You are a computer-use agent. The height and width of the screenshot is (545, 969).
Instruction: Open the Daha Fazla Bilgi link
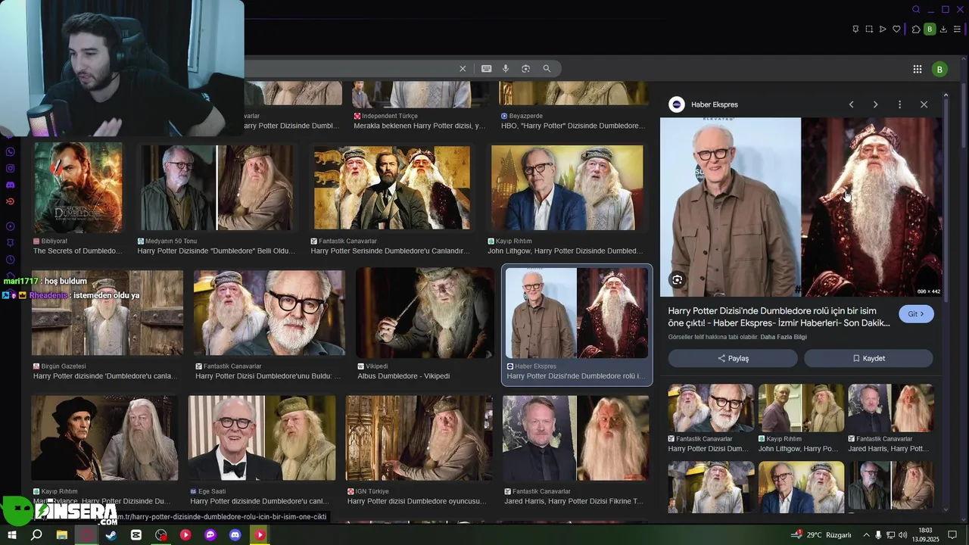coord(784,337)
